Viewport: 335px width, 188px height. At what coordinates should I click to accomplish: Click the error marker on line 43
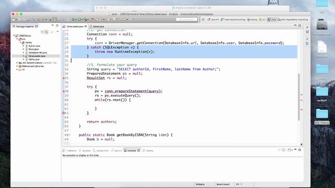click(63, 113)
